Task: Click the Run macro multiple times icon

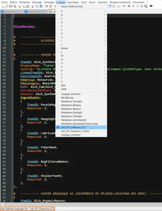Action: (142, 6)
